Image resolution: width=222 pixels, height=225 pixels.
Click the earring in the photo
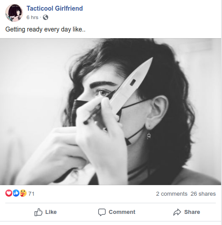click(149, 136)
